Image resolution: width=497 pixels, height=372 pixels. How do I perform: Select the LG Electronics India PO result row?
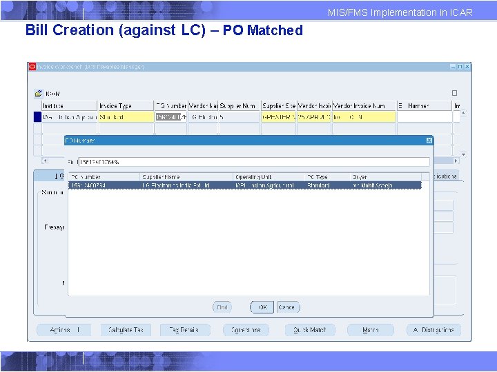coord(245,185)
